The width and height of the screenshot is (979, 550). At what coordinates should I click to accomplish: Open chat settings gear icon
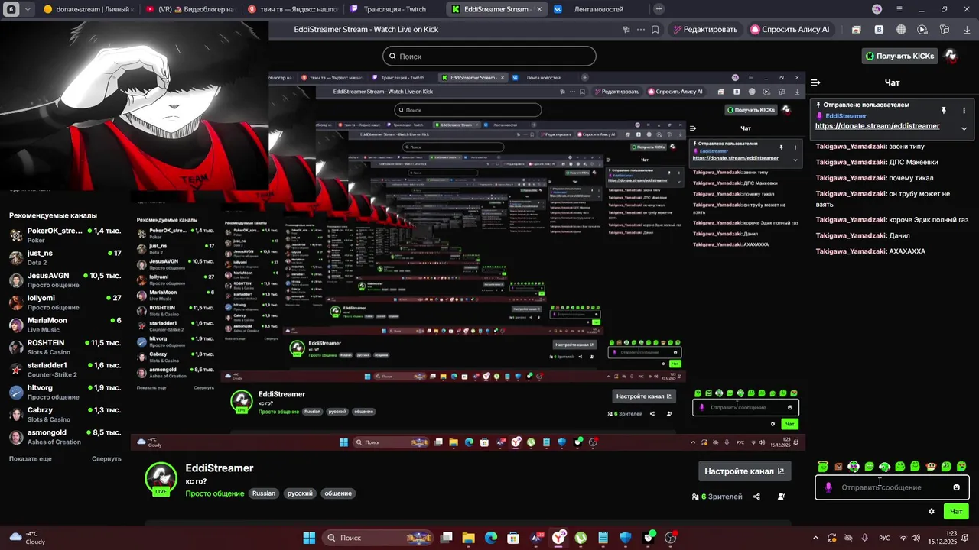(931, 511)
